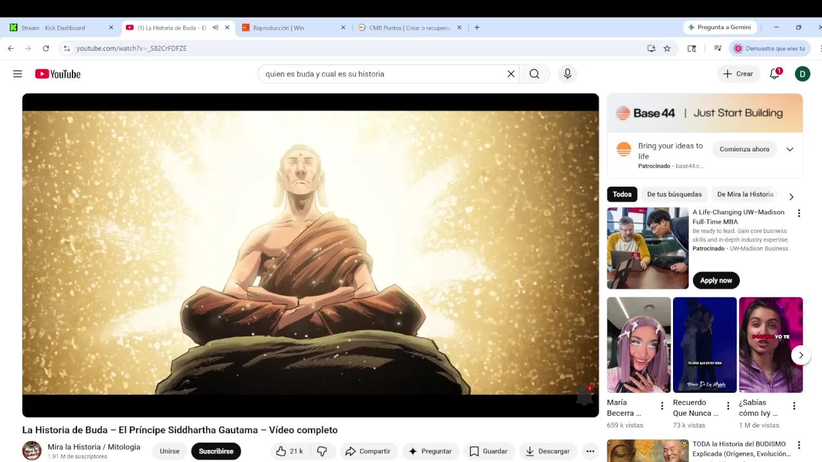This screenshot has height=462, width=822.
Task: Click browser back arrow
Action: tap(10, 48)
